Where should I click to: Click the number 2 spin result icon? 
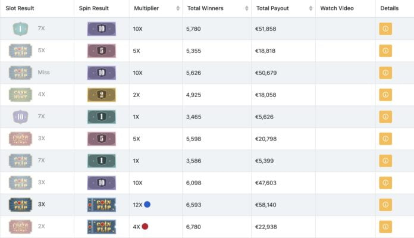[101, 95]
